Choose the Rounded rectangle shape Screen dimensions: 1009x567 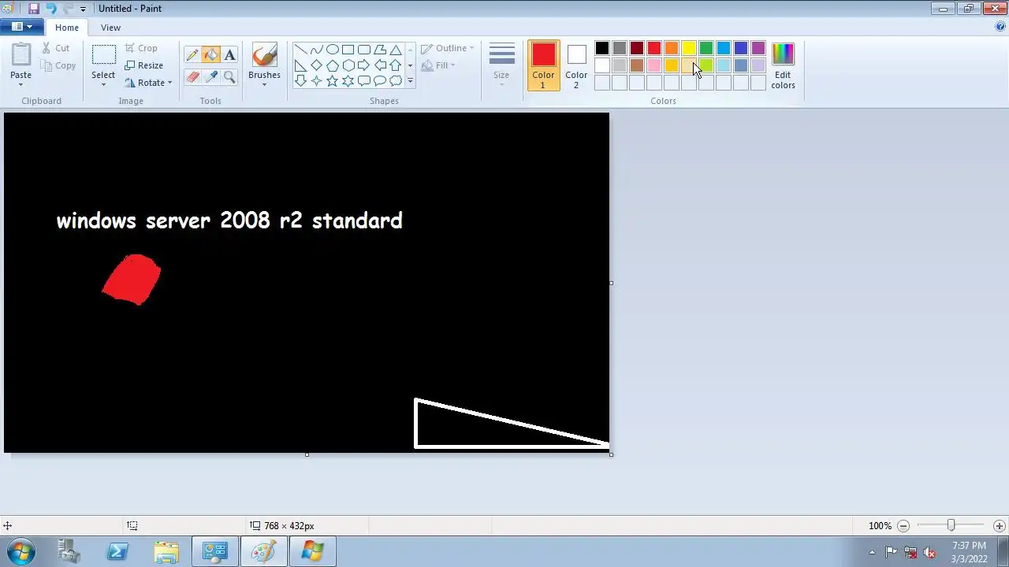[x=363, y=50]
